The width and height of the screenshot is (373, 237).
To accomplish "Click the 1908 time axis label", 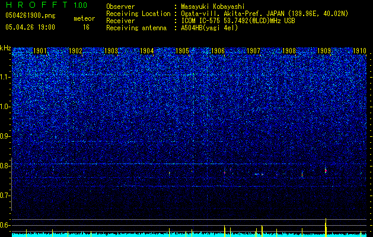I will pyautogui.click(x=289, y=51).
